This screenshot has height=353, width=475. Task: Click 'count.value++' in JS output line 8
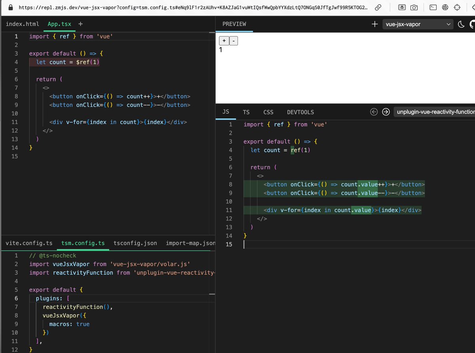coord(362,184)
